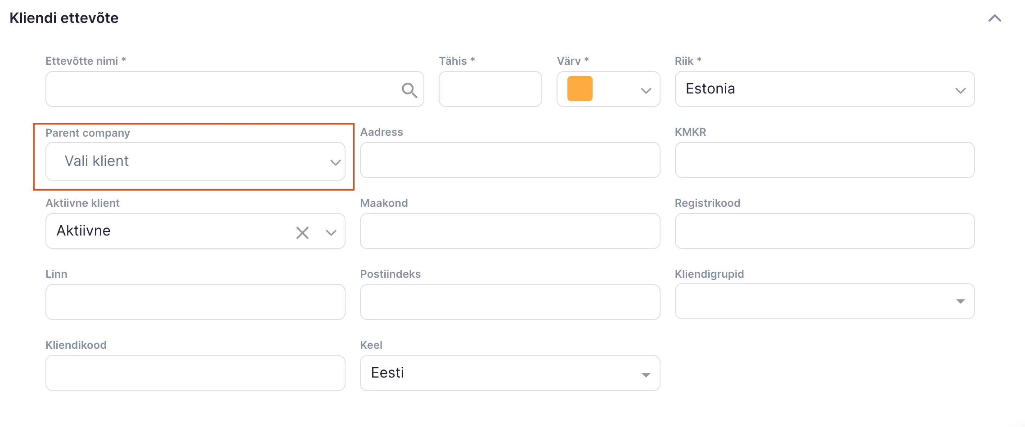Screen dimensions: 1025x427
Task: Click the search magnifier in Ettevõtte nimi
Action: tap(409, 90)
